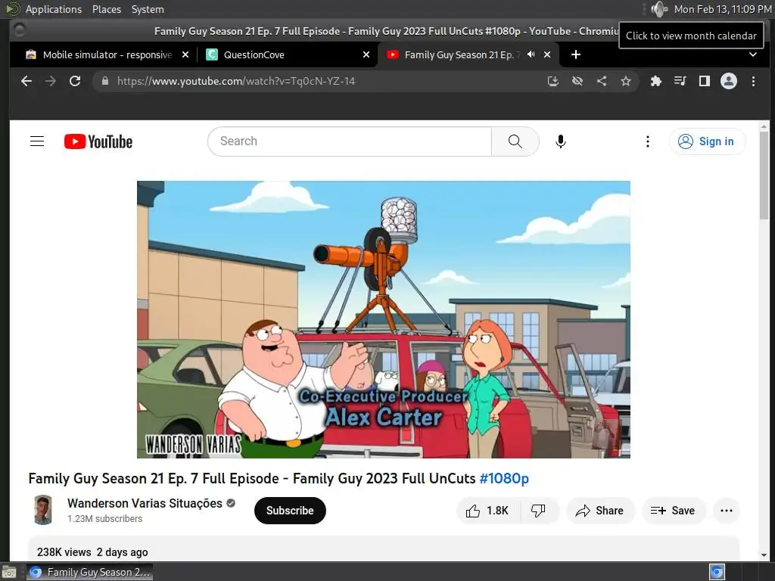Open the System menu
Viewport: 775px width, 581px height.
point(148,9)
